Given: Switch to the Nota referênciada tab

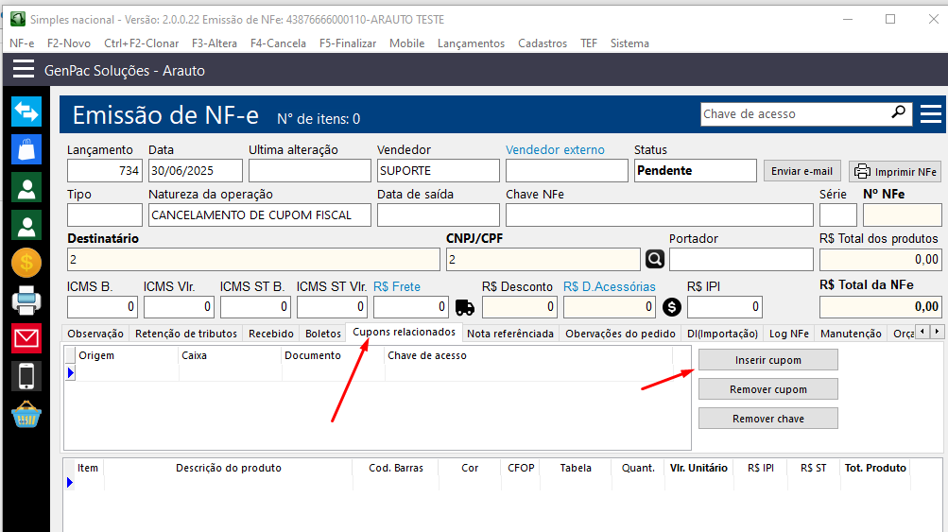Looking at the screenshot, I should point(510,334).
